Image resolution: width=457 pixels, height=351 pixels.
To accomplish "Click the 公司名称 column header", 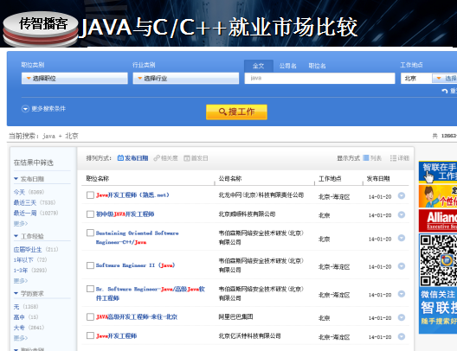I will click(230, 178).
